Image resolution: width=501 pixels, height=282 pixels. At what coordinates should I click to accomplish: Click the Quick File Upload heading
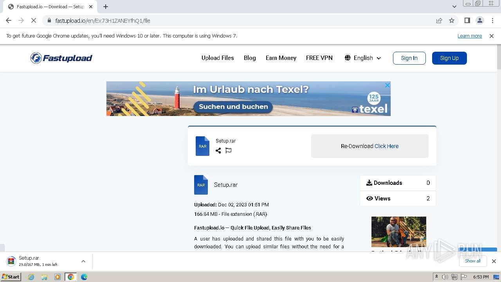(x=252, y=228)
